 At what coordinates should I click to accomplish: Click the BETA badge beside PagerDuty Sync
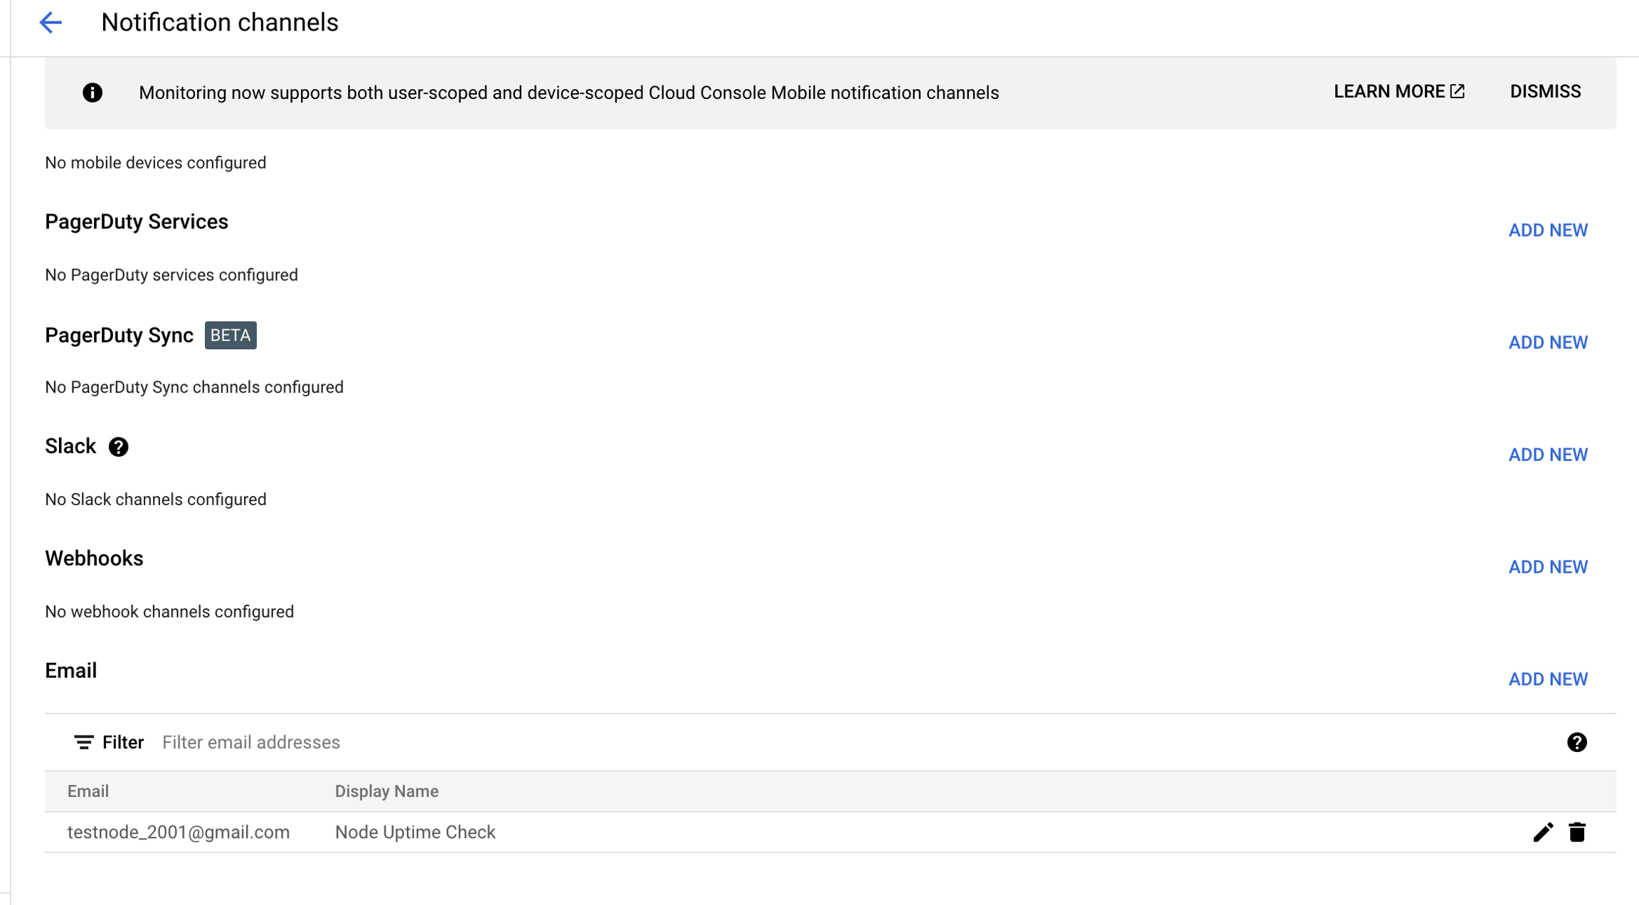230,335
